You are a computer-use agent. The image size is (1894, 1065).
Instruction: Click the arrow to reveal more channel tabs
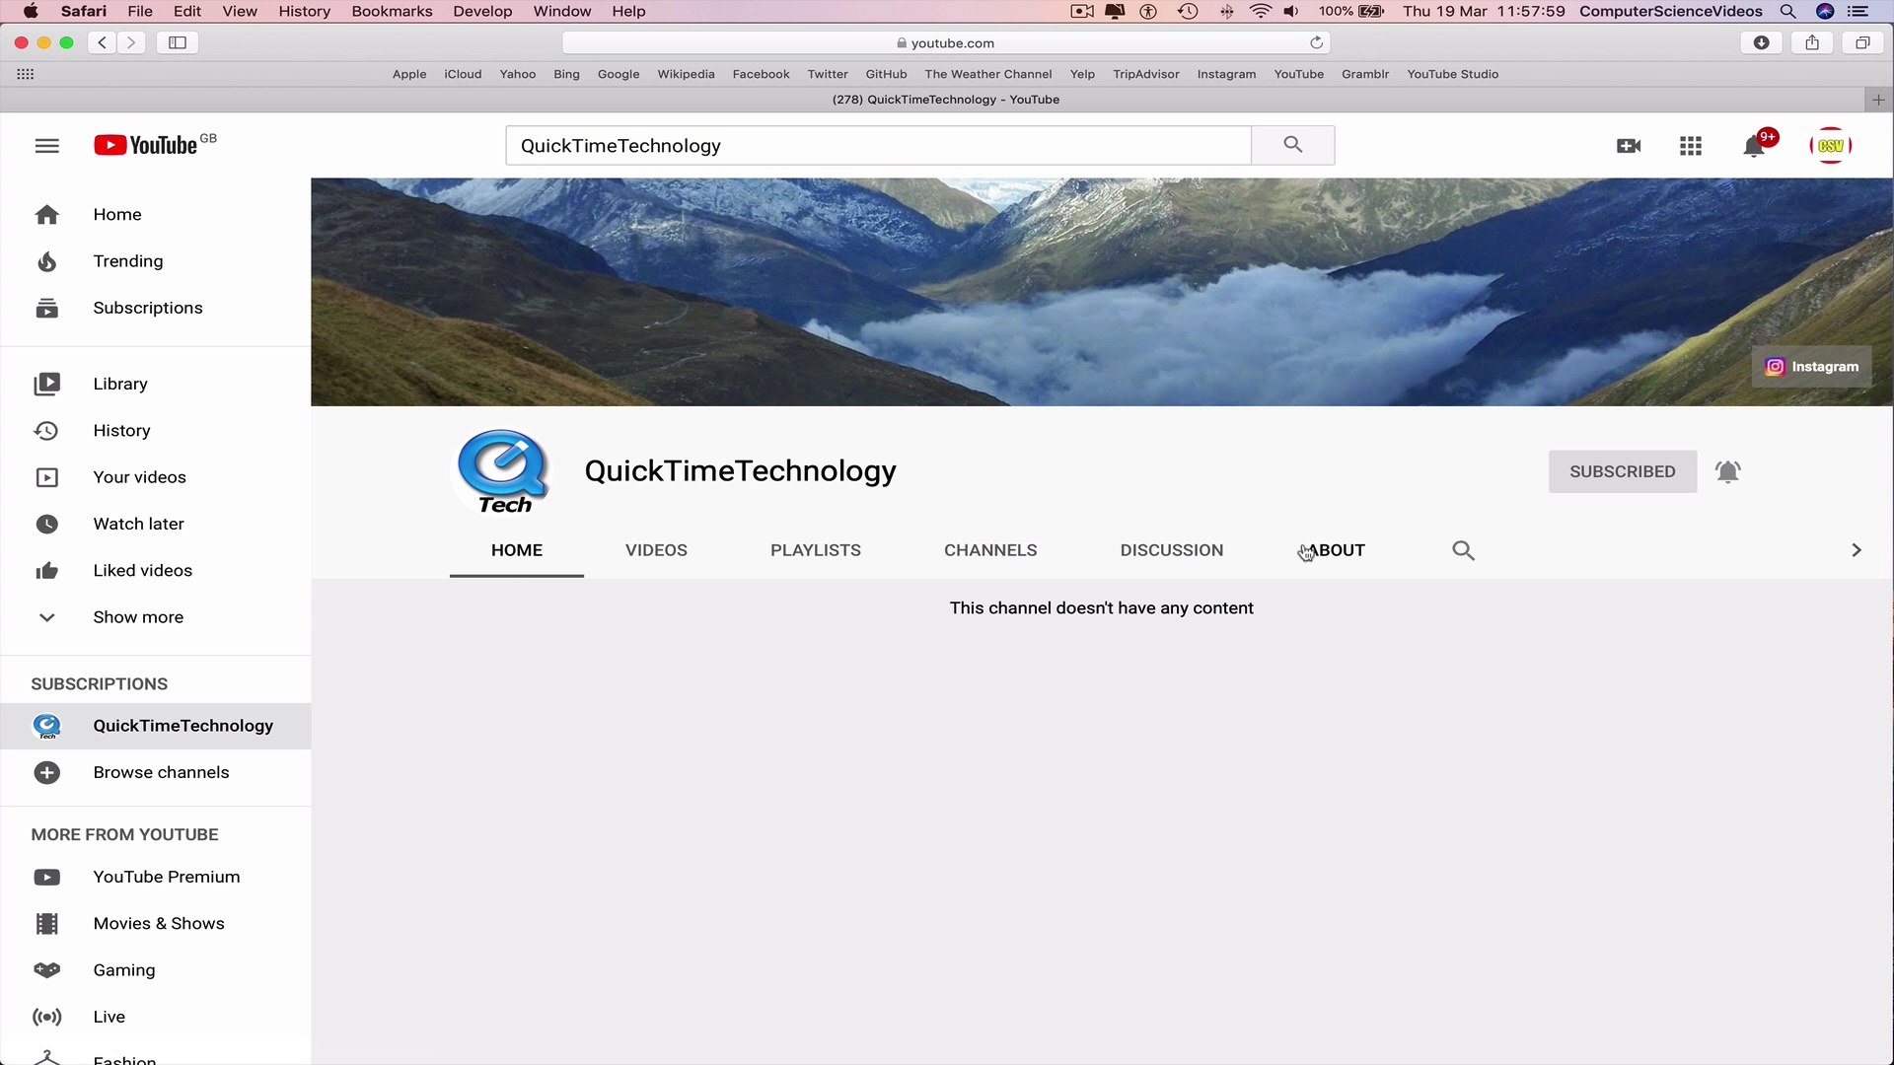coord(1856,550)
